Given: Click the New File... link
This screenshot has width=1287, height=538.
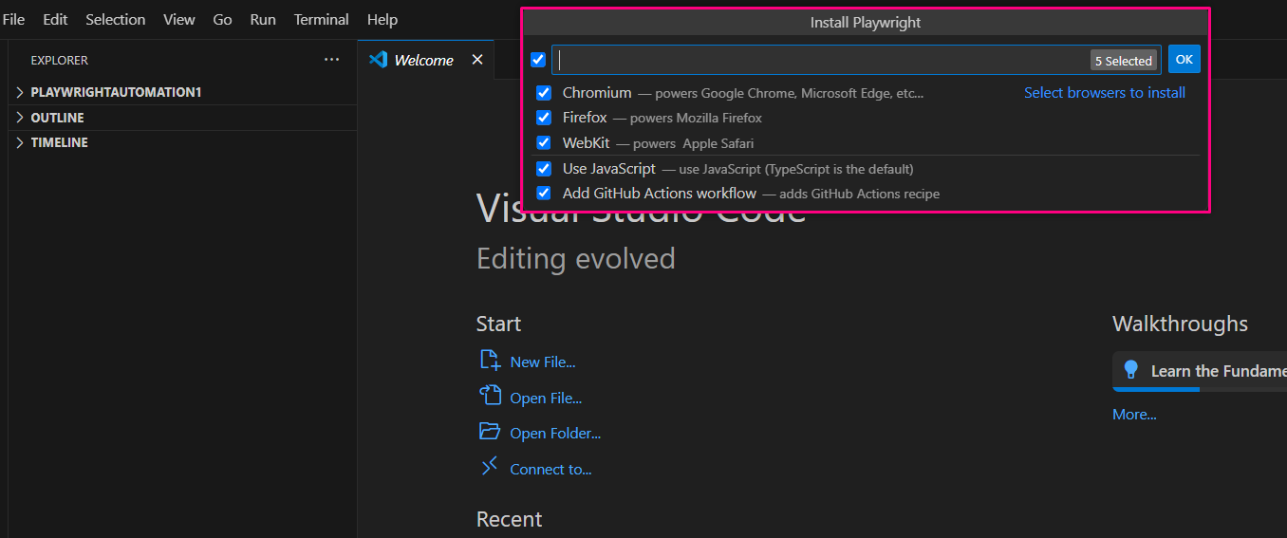Looking at the screenshot, I should point(543,362).
